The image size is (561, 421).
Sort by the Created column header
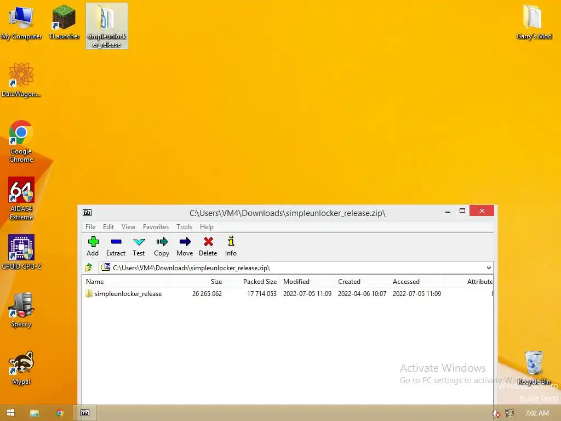coord(362,282)
